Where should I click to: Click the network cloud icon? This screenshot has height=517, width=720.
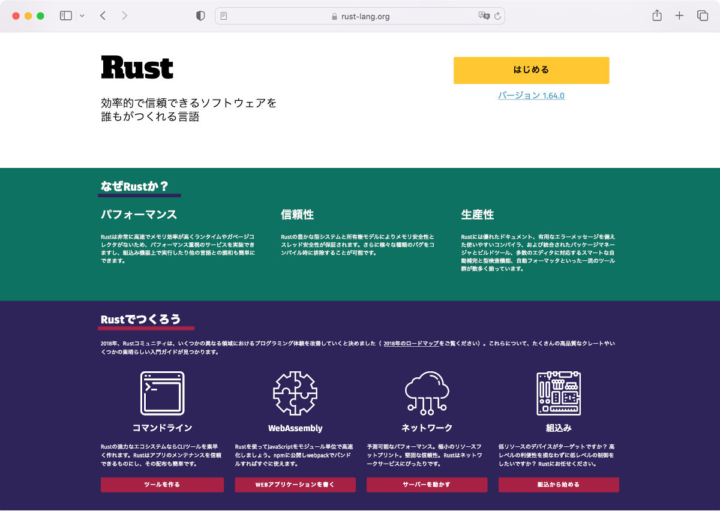(x=427, y=392)
